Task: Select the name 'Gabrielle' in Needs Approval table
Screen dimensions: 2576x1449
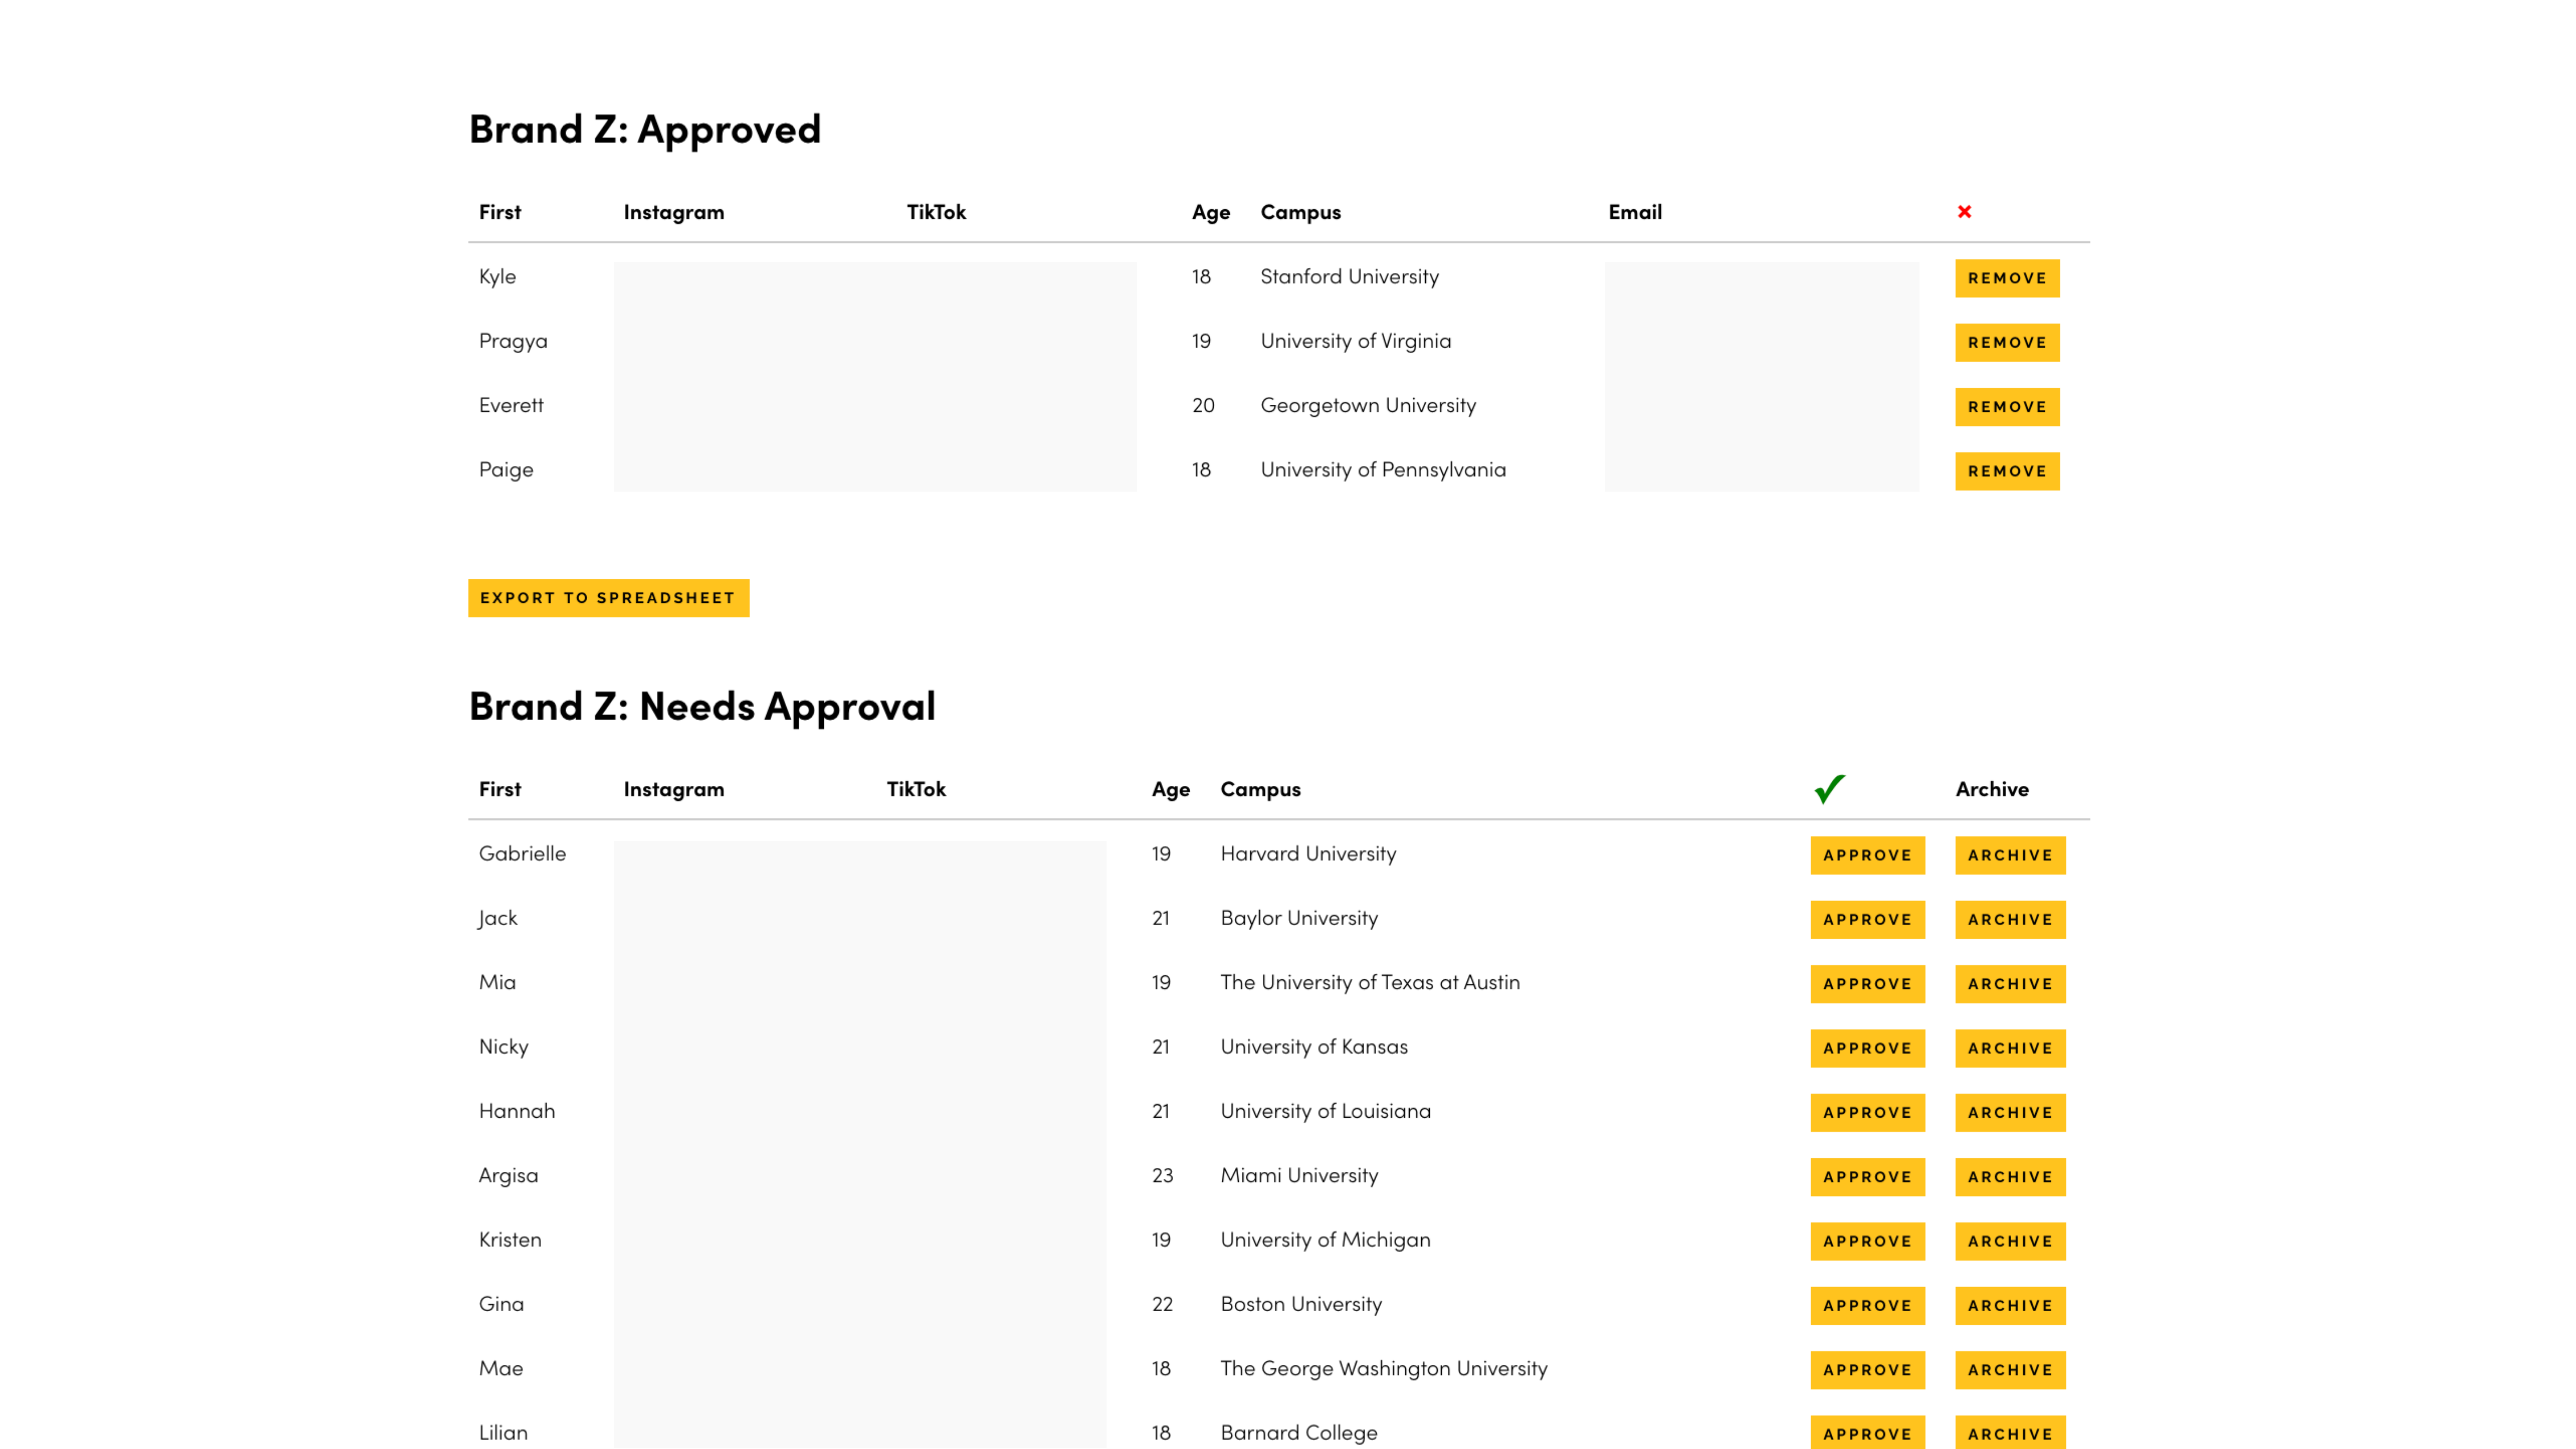Action: pos(522,854)
